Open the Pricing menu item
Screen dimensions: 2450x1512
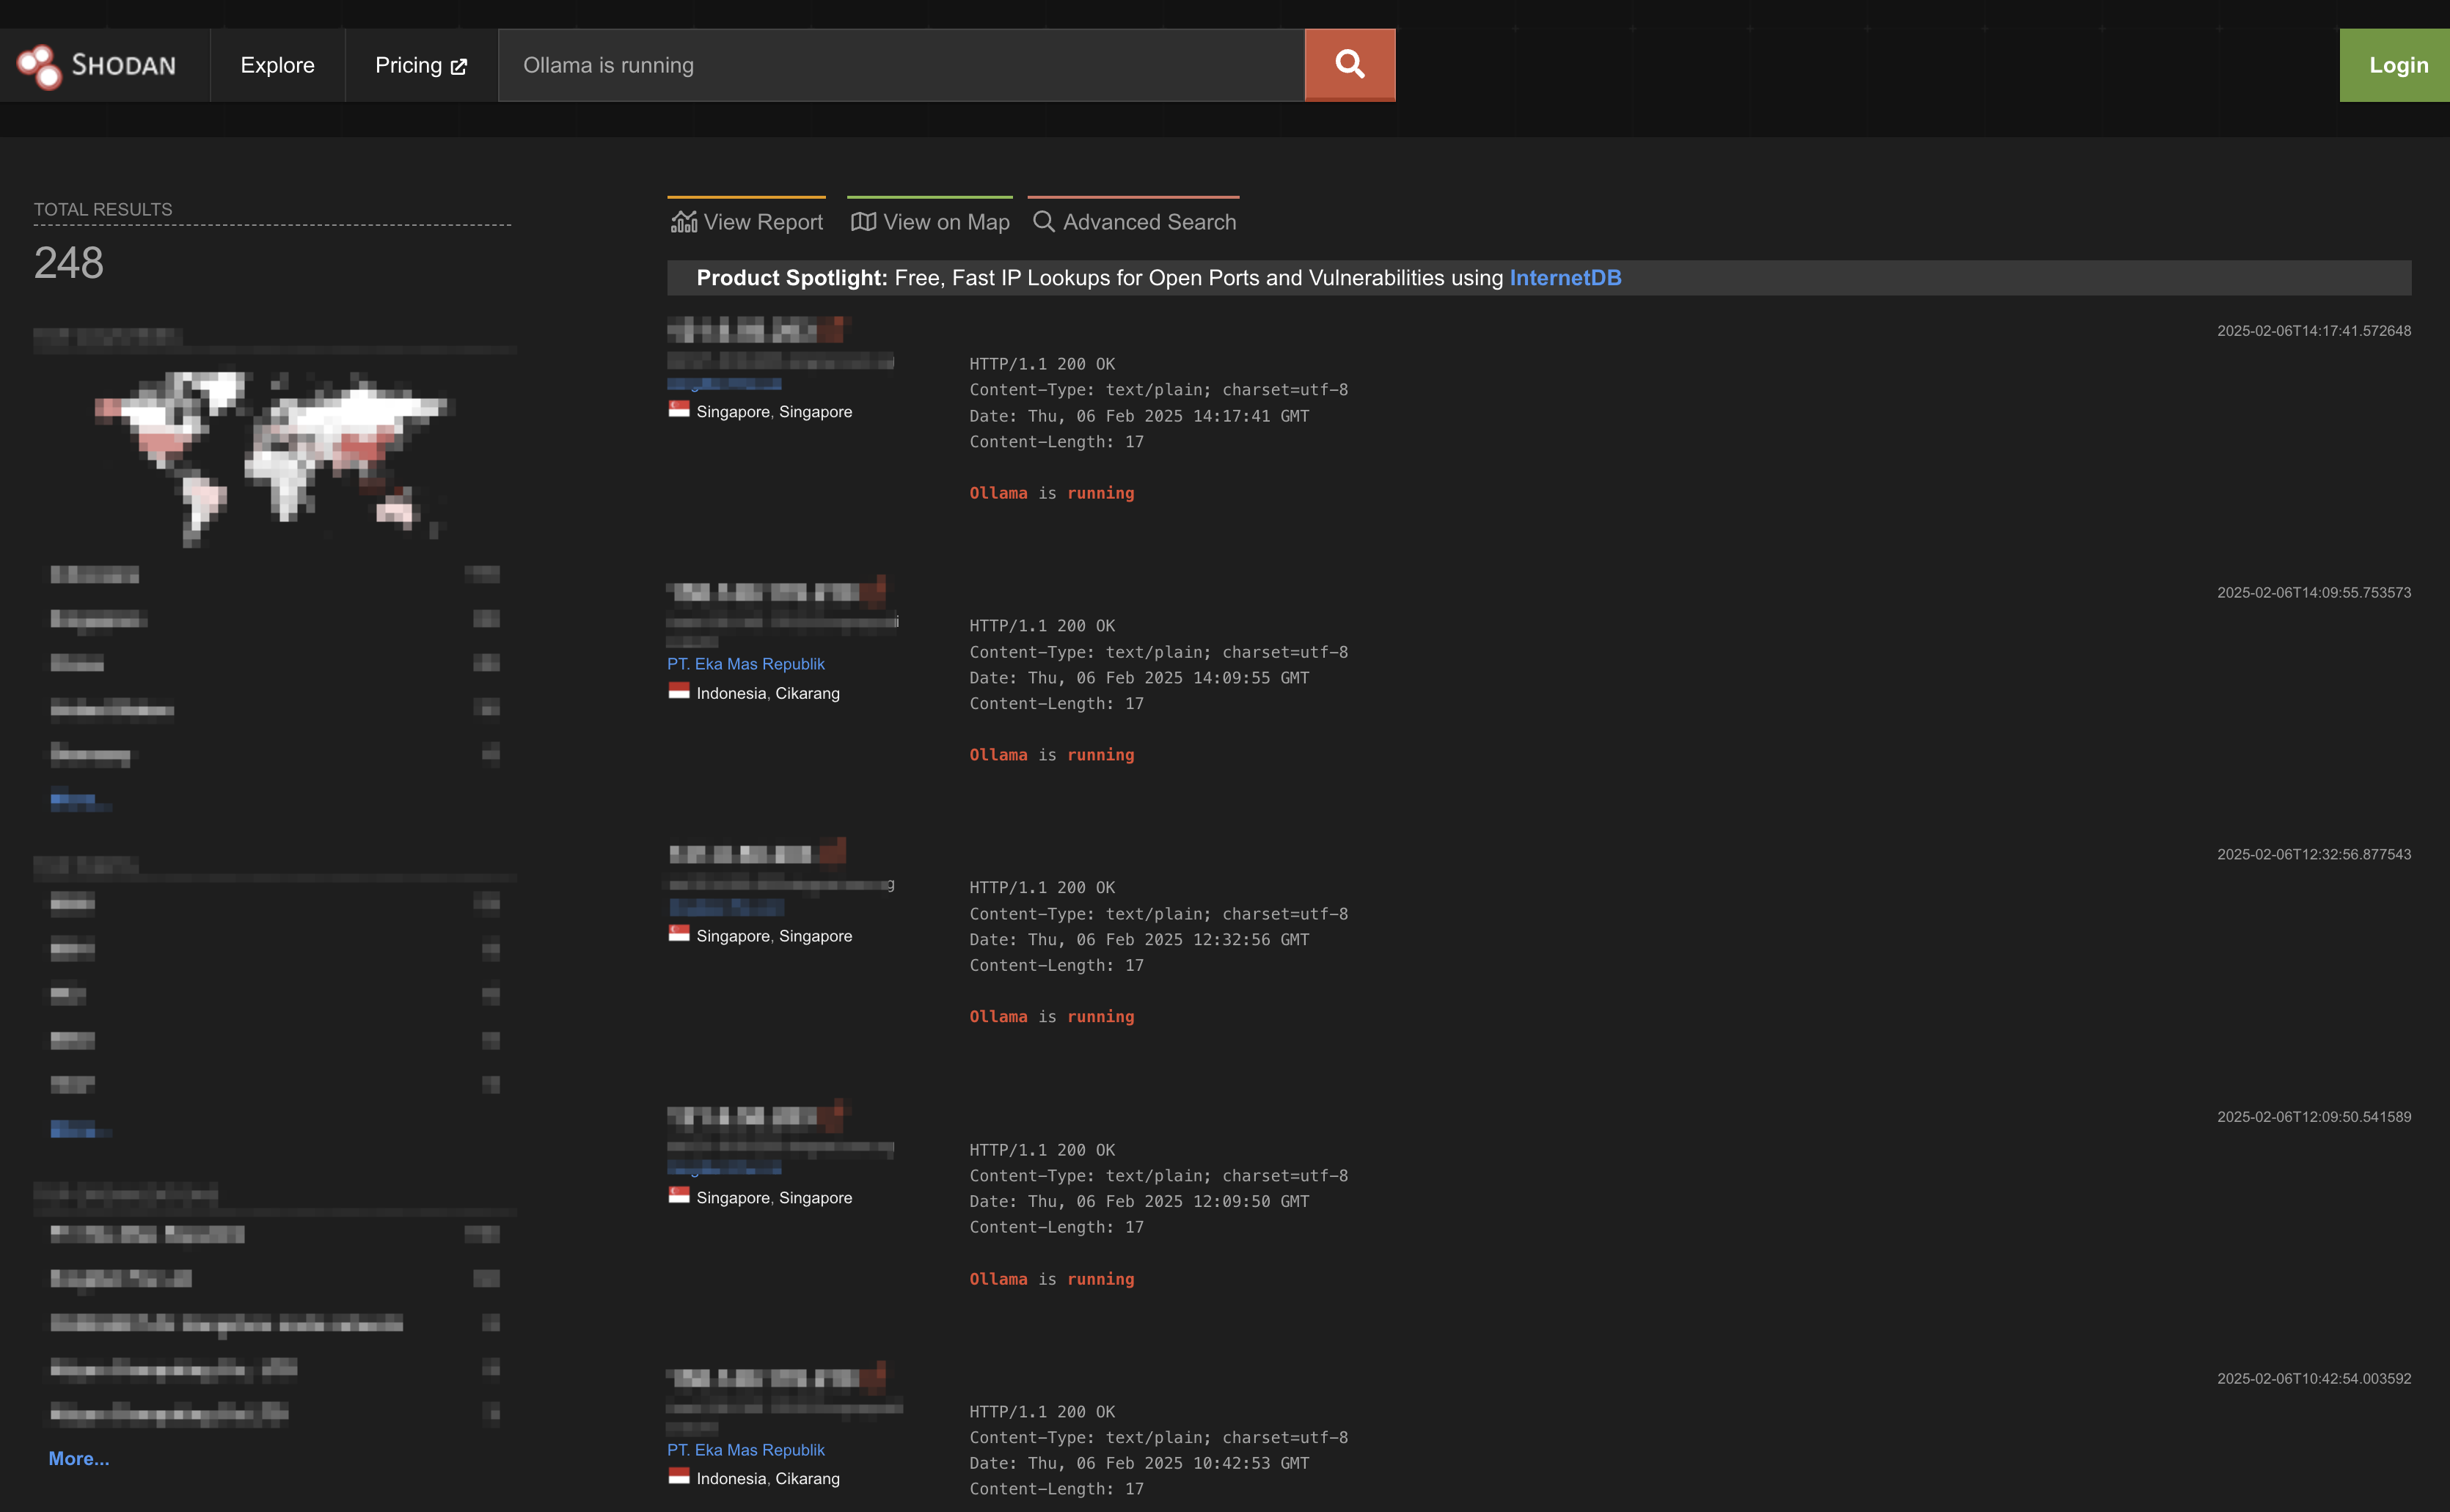(x=408, y=65)
